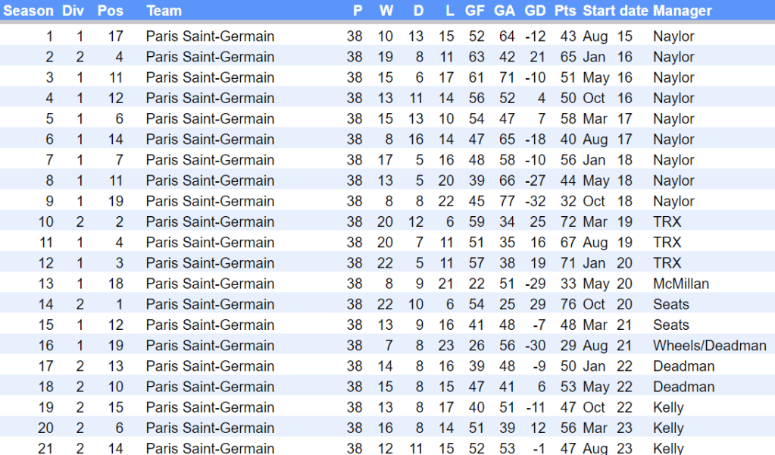The width and height of the screenshot is (775, 455).
Task: Select the Start date column header
Action: click(615, 11)
